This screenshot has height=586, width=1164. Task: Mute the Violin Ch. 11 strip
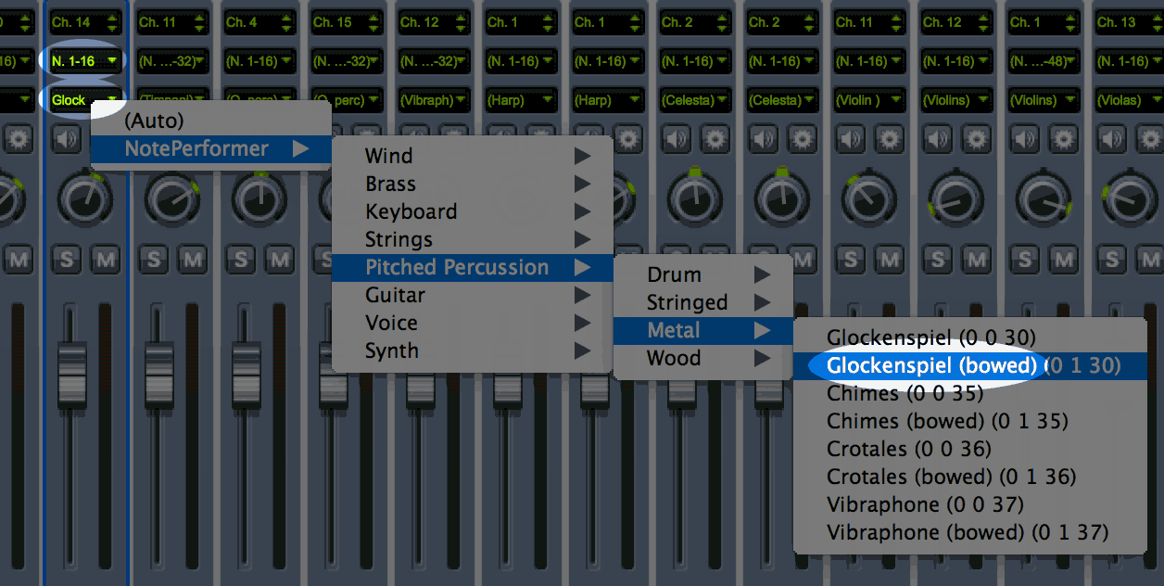point(891,259)
